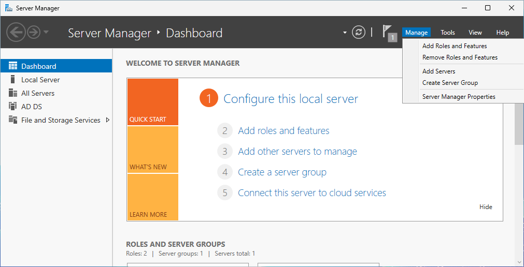Screen dimensions: 524x267
Task: Click the 'Roles: 2' count text
Action: [136, 254]
